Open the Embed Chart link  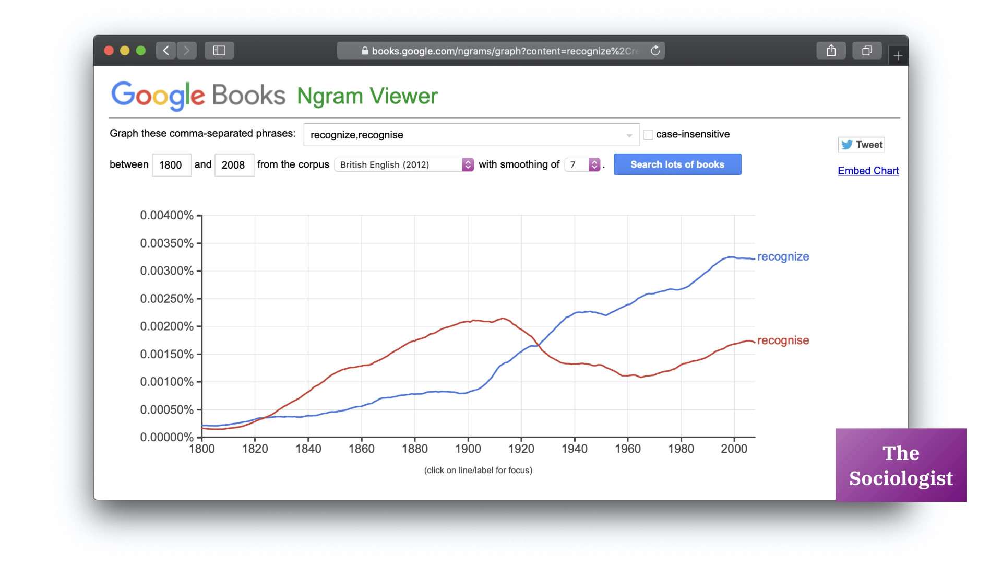868,171
